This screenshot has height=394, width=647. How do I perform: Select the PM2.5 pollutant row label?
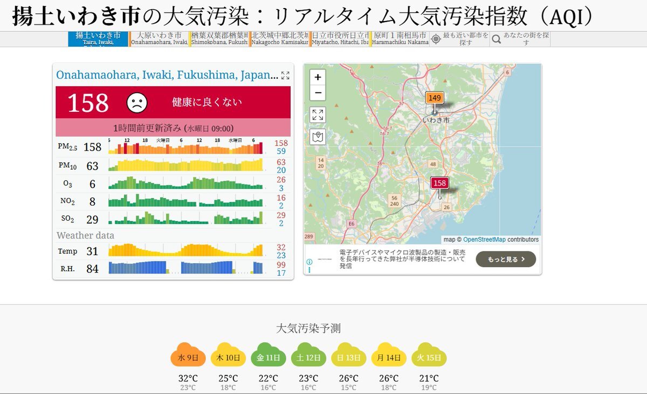pyautogui.click(x=68, y=147)
